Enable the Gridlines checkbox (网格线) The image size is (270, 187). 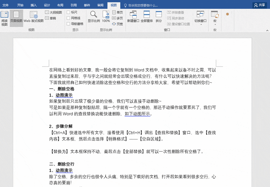(69, 18)
